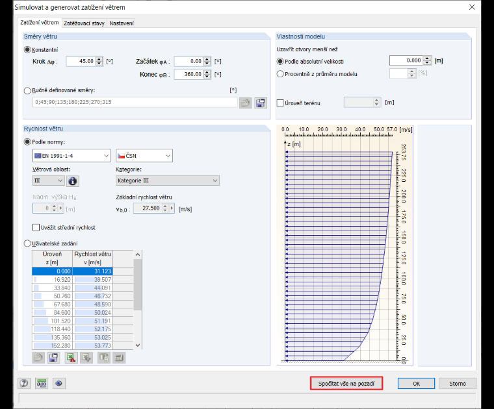
Task: Open units and decimal places 0.00 icon
Action: (42, 383)
